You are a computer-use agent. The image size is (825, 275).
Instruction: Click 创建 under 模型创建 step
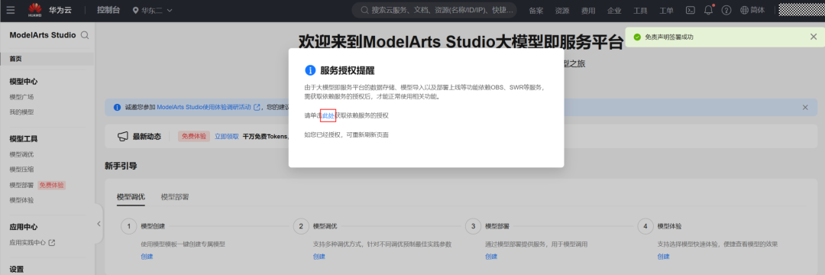click(147, 257)
